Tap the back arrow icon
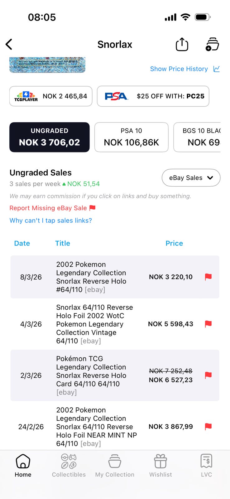 pos(9,44)
